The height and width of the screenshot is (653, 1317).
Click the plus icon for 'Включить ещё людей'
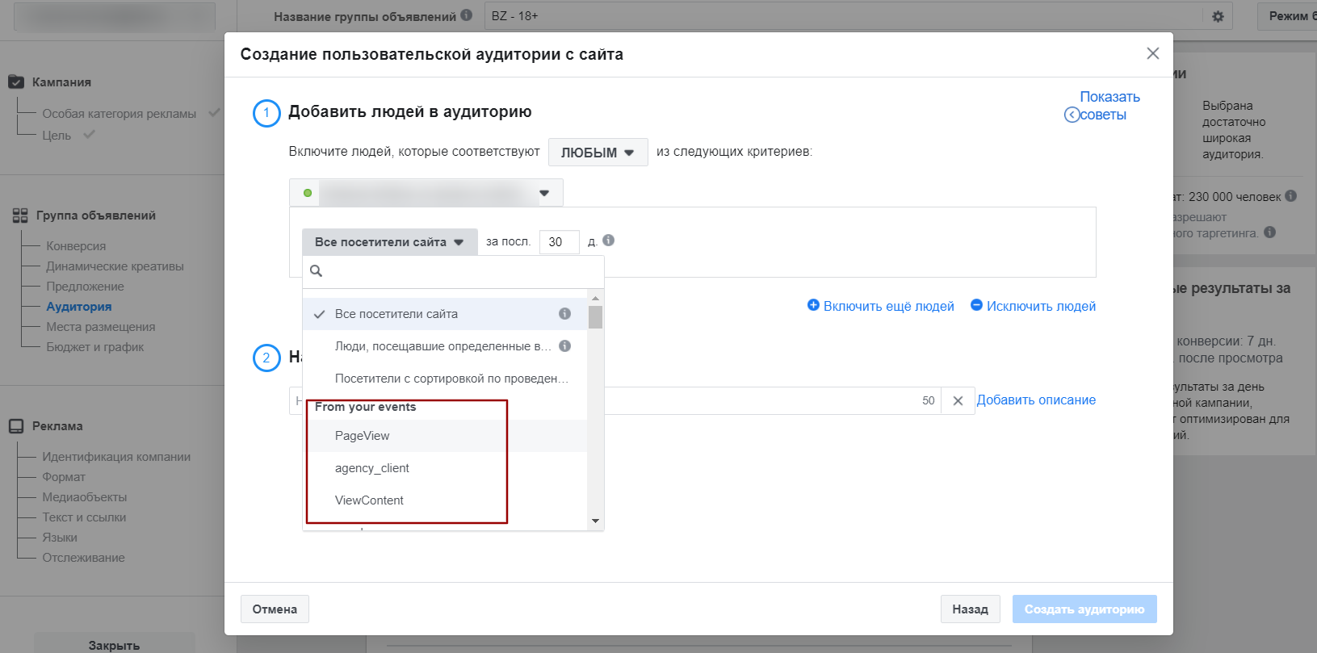point(813,305)
